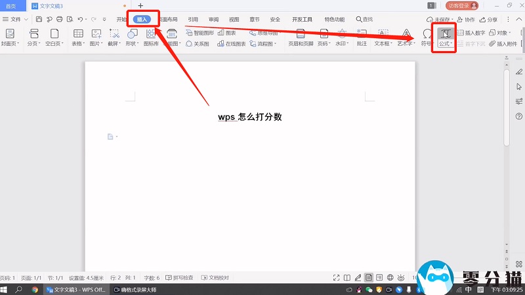Image resolution: width=525 pixels, height=295 pixels.
Task: Switch to page layout view in status bar
Action: [x=369, y=278]
